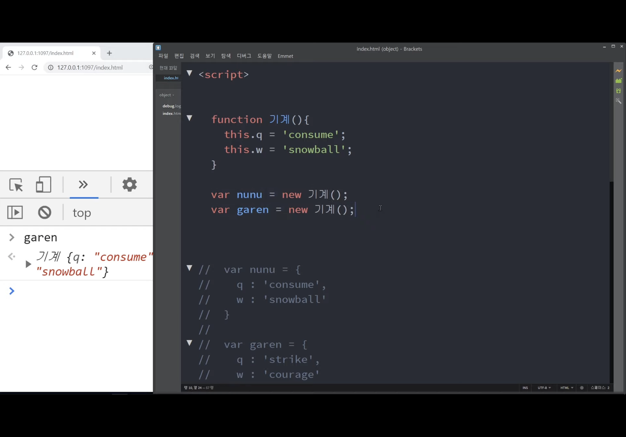The width and height of the screenshot is (626, 437).
Task: Open the HTML language mode dropdown
Action: coord(566,388)
